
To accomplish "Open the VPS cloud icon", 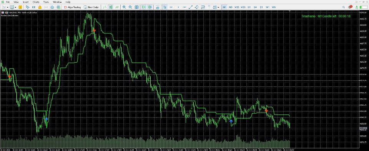I will pos(52,7).
